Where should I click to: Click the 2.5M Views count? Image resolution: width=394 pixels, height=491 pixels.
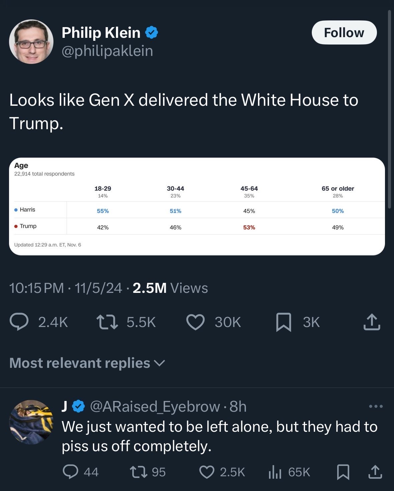click(170, 288)
